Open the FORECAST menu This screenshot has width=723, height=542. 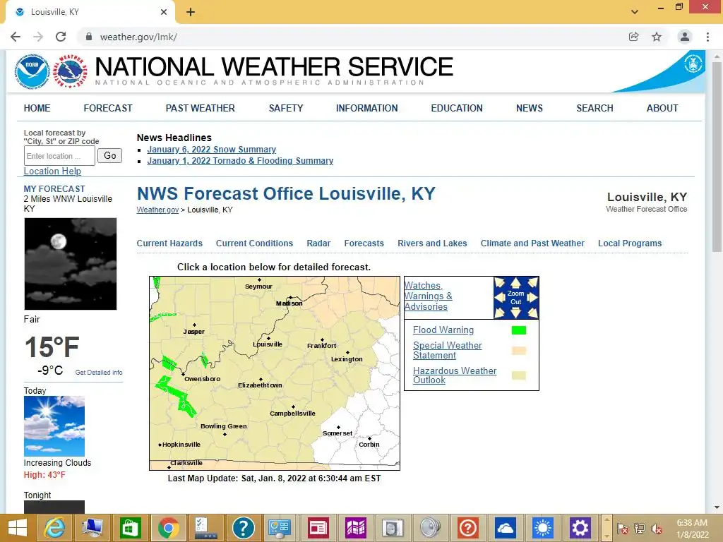[108, 108]
